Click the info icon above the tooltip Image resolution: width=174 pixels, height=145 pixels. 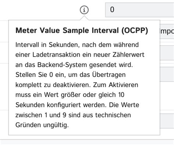84,10
